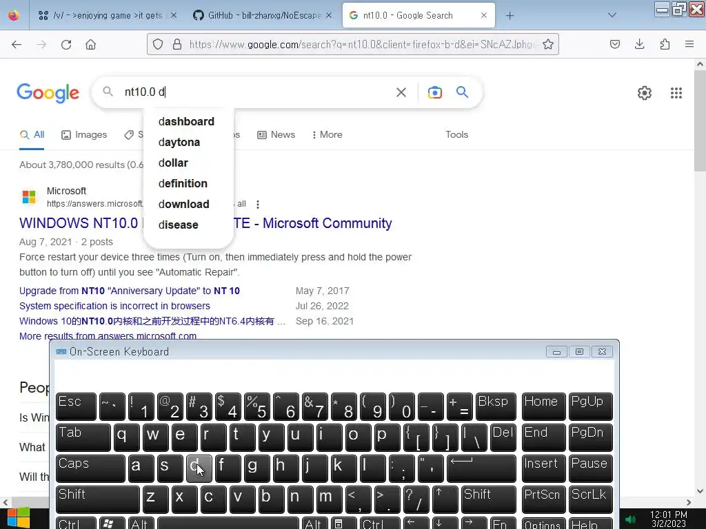Viewport: 706px width, 529px height.
Task: Open the Firefox extensions icon
Action: tap(665, 44)
